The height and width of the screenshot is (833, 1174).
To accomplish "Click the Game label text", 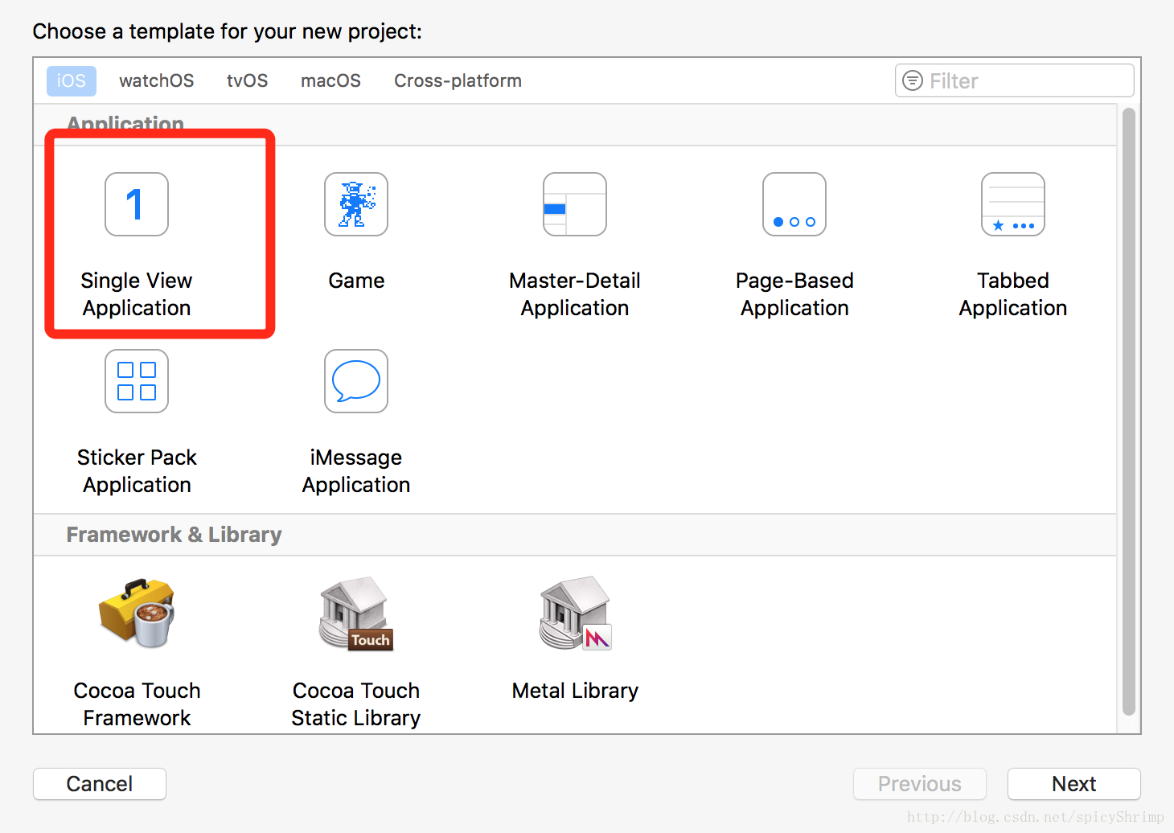I will (x=356, y=281).
